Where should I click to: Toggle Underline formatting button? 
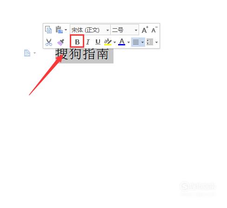point(98,42)
